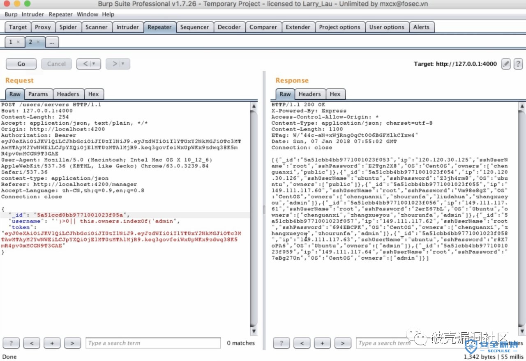Switch to the Scanner tab

click(96, 27)
